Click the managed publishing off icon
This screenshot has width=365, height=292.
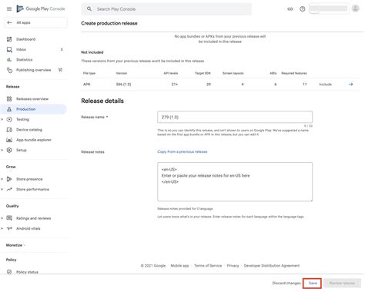tap(60, 70)
